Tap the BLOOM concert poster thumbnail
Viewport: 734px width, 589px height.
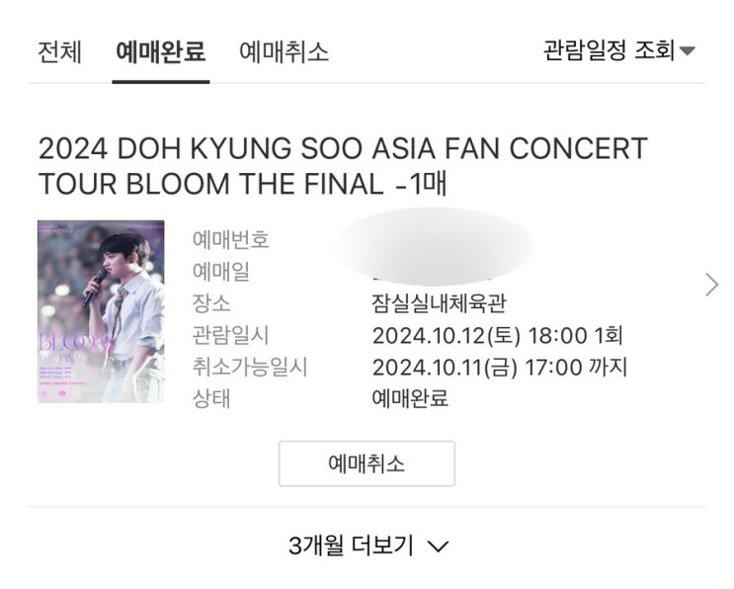(101, 311)
